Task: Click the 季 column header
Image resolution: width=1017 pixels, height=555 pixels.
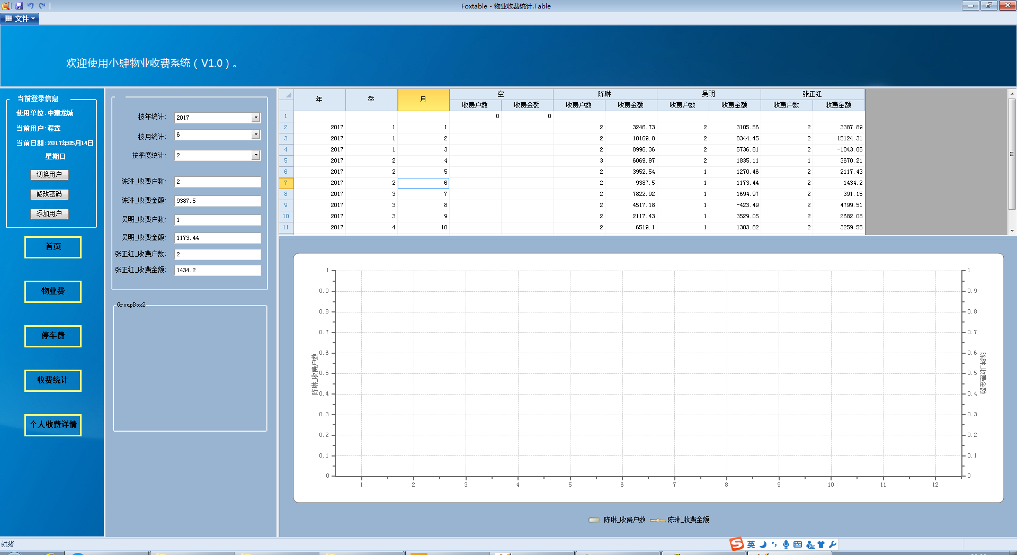Action: point(371,100)
